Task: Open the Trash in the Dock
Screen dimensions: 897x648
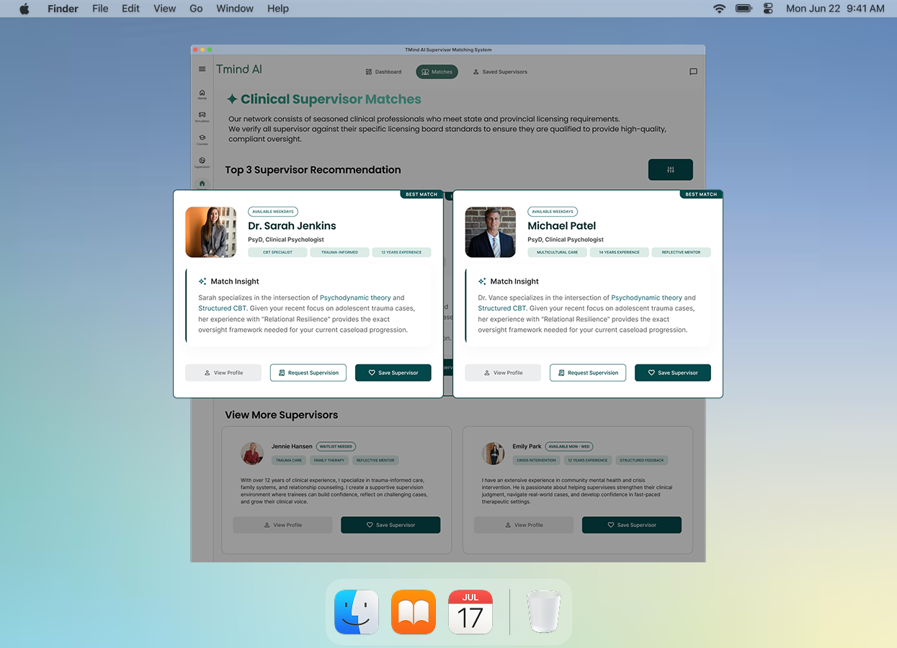Action: [x=543, y=612]
